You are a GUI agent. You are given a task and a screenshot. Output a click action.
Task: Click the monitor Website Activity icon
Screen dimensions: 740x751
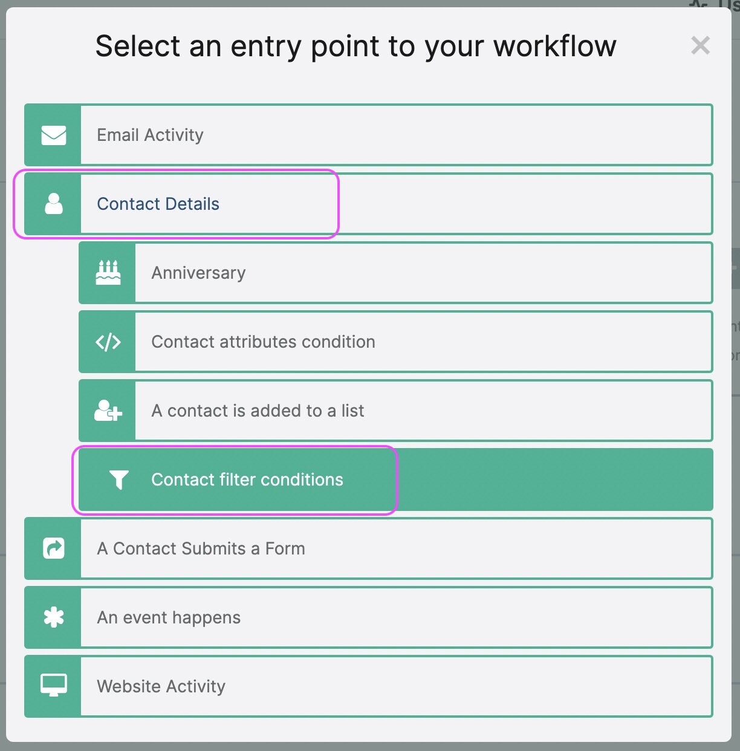[53, 686]
